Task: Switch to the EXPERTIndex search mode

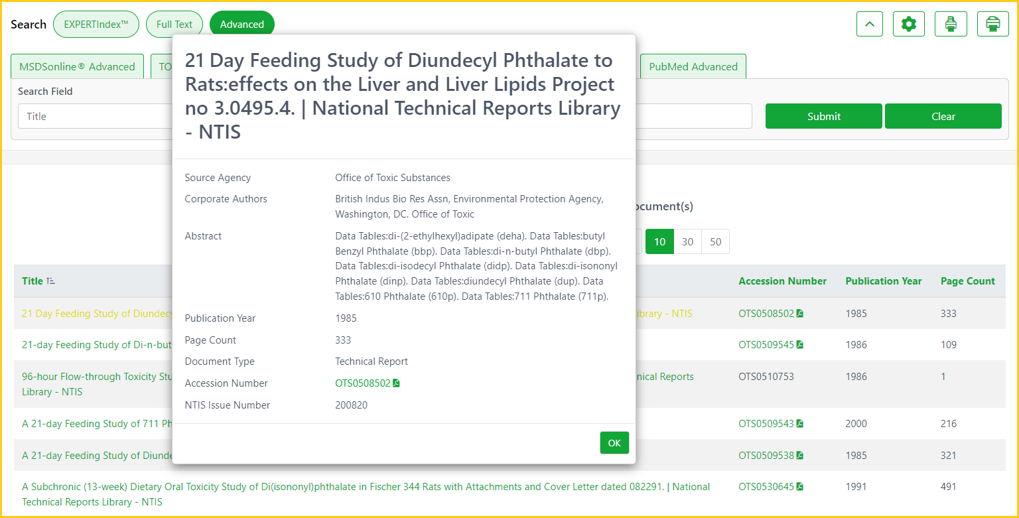Action: [96, 25]
